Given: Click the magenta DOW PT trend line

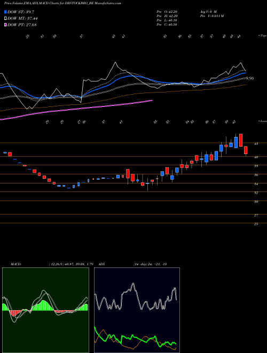Looking at the screenshot, I should point(76,109).
